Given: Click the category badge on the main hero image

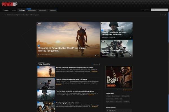Looking at the screenshot, I should pos(39,24).
